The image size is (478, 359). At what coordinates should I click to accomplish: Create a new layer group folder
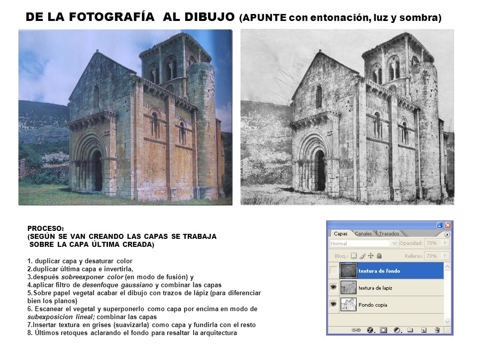tap(410, 330)
